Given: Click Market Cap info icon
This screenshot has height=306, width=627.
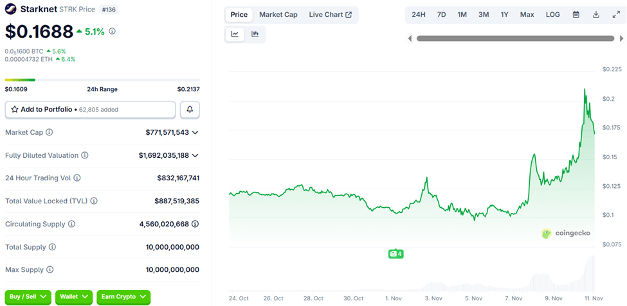Looking at the screenshot, I should tap(50, 132).
